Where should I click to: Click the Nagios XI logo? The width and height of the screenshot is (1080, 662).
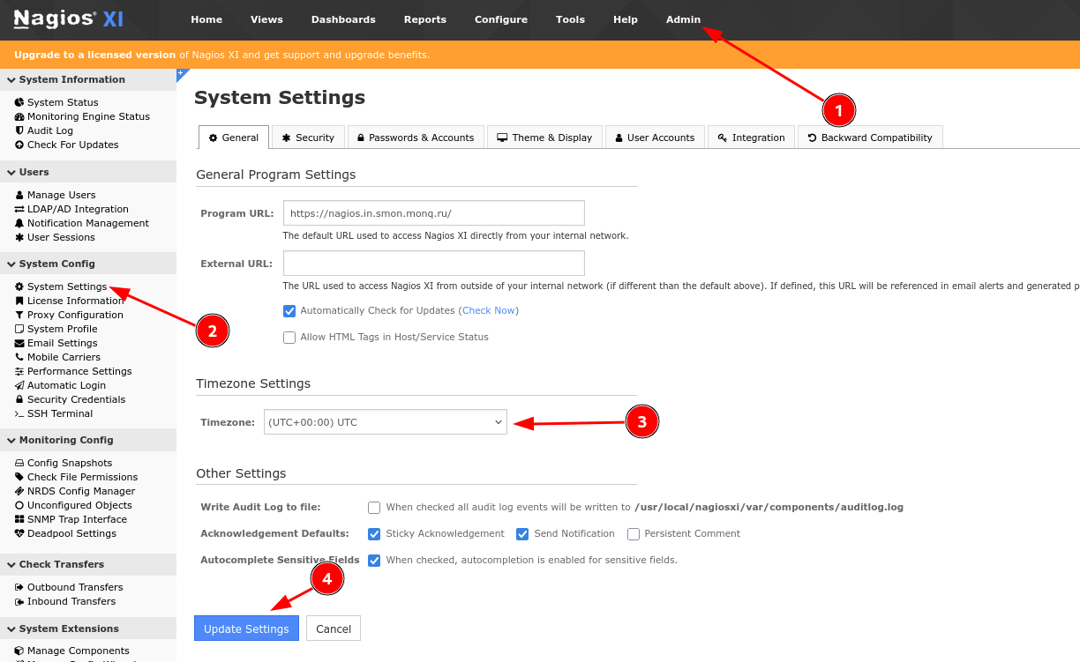[68, 19]
